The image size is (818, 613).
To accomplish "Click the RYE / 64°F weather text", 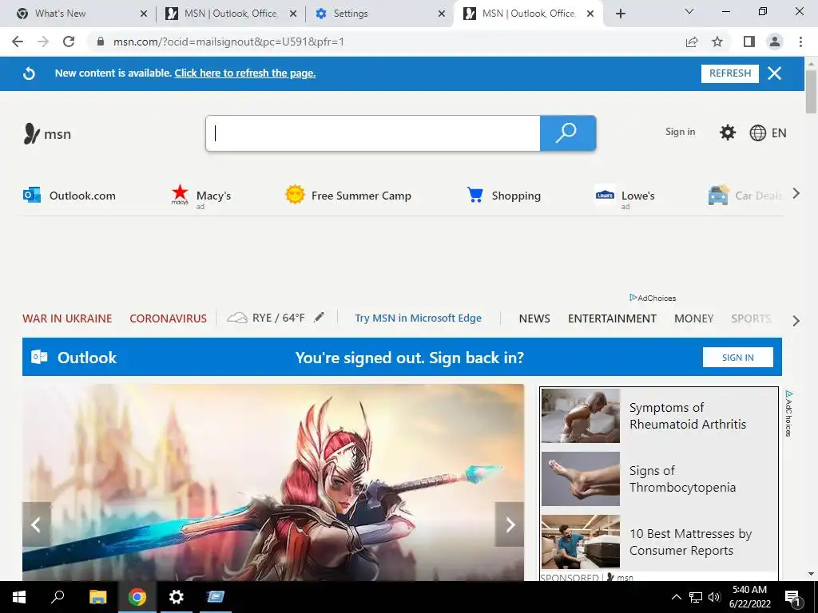I will tap(279, 318).
